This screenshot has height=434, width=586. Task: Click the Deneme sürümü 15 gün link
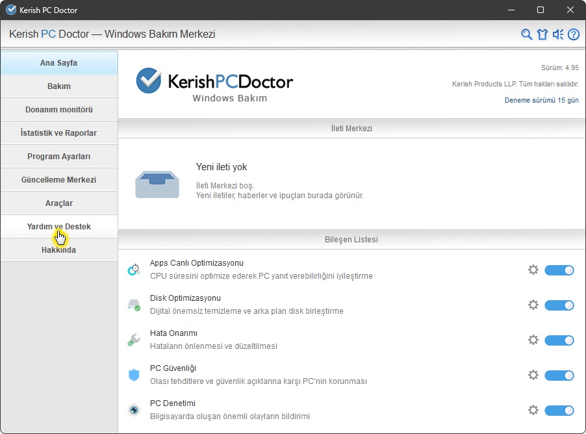[541, 100]
